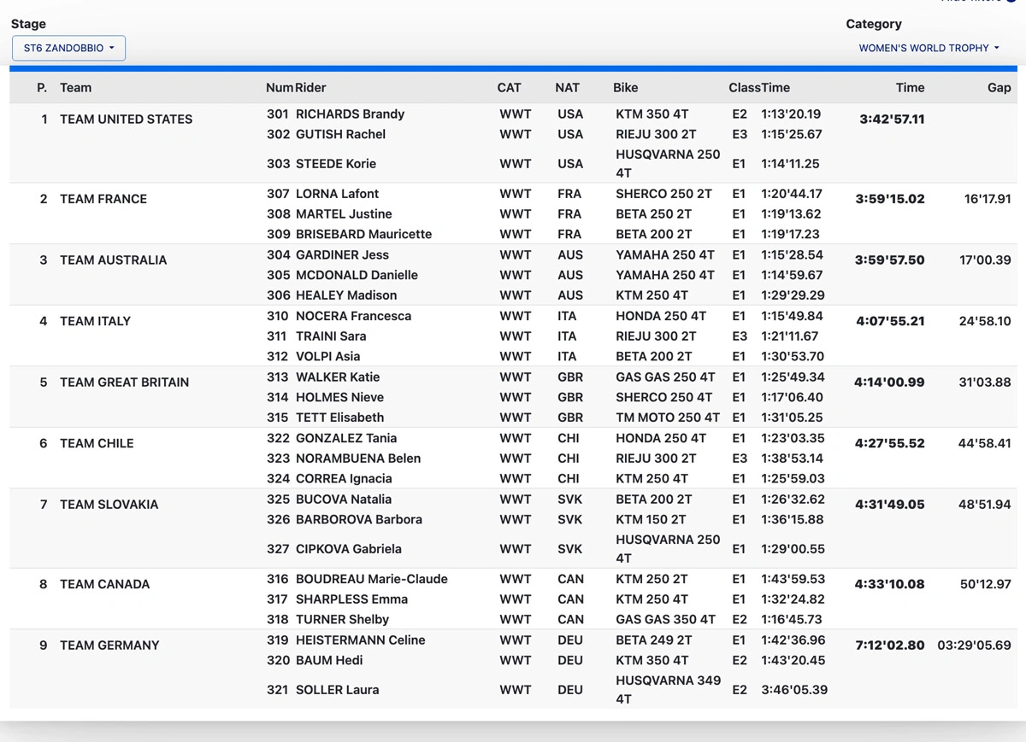Screen dimensions: 1026x742
Task: Click the CAT column header
Action: click(509, 87)
